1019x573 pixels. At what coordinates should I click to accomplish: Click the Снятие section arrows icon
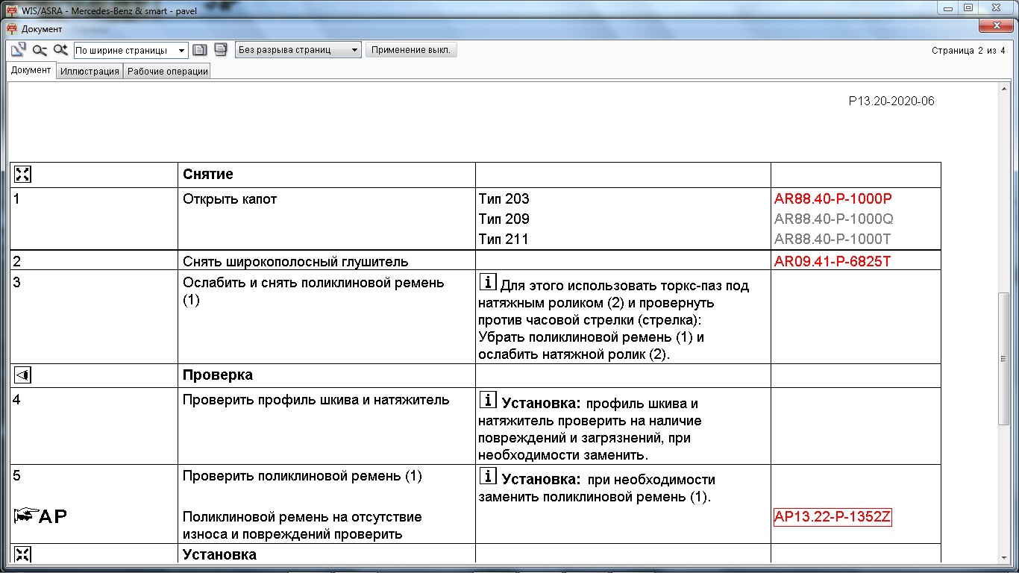[22, 175]
